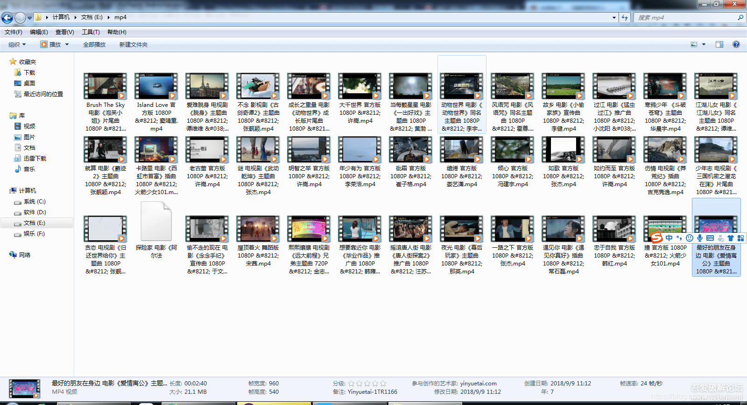Open the 编辑(E) menu

pyautogui.click(x=39, y=32)
